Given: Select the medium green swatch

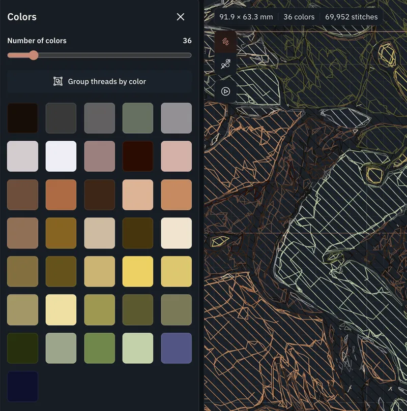Looking at the screenshot, I should pos(99,348).
